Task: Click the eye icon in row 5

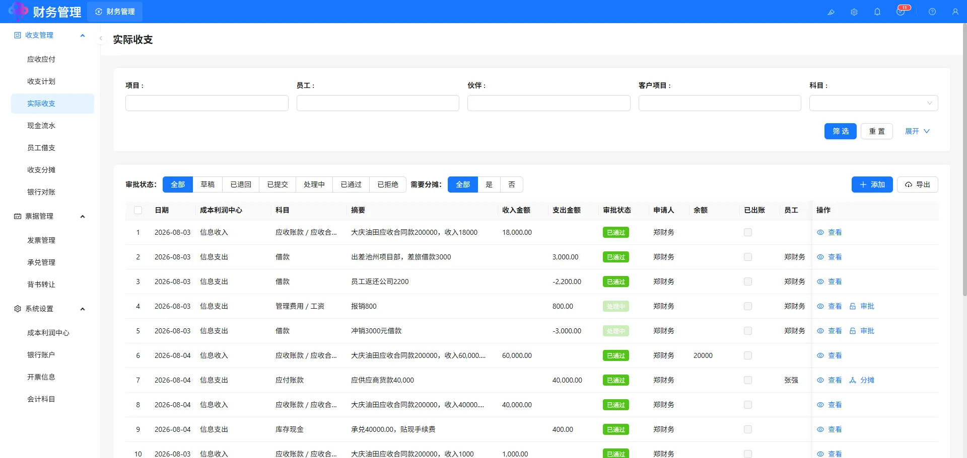Action: [x=820, y=331]
